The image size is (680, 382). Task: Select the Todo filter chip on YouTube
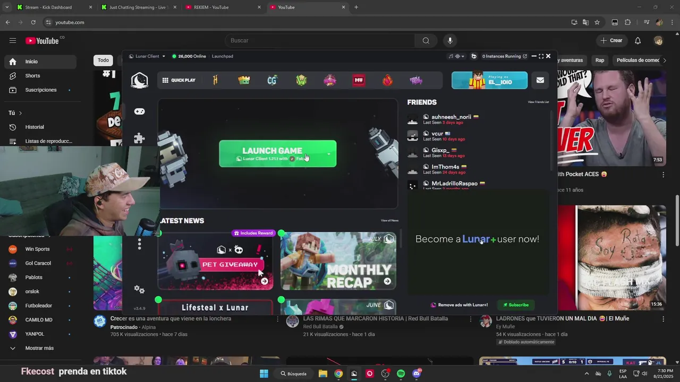tap(103, 60)
